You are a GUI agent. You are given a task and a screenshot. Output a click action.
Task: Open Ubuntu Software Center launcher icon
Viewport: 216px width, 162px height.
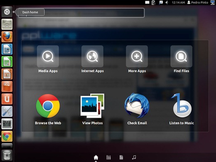click(x=7, y=87)
